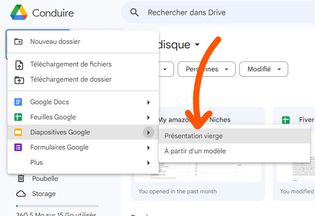Select Diapositives Google entry
The height and width of the screenshot is (216, 315).
click(x=83, y=132)
